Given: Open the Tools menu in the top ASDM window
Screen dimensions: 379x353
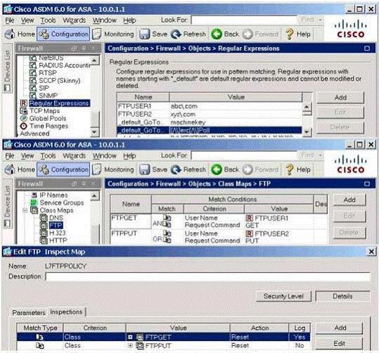Looking at the screenshot, I should [48, 20].
